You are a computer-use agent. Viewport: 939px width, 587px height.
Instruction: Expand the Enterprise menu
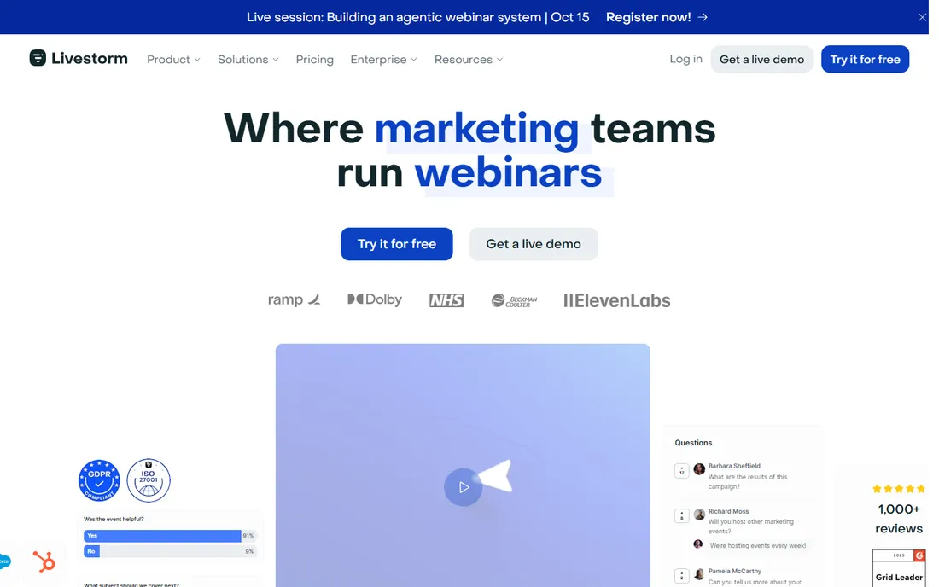(x=383, y=59)
